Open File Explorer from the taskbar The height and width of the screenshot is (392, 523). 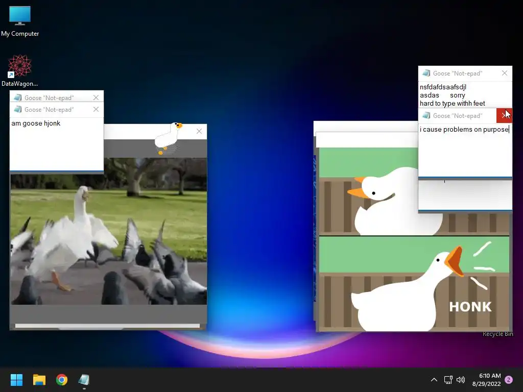[x=39, y=380]
